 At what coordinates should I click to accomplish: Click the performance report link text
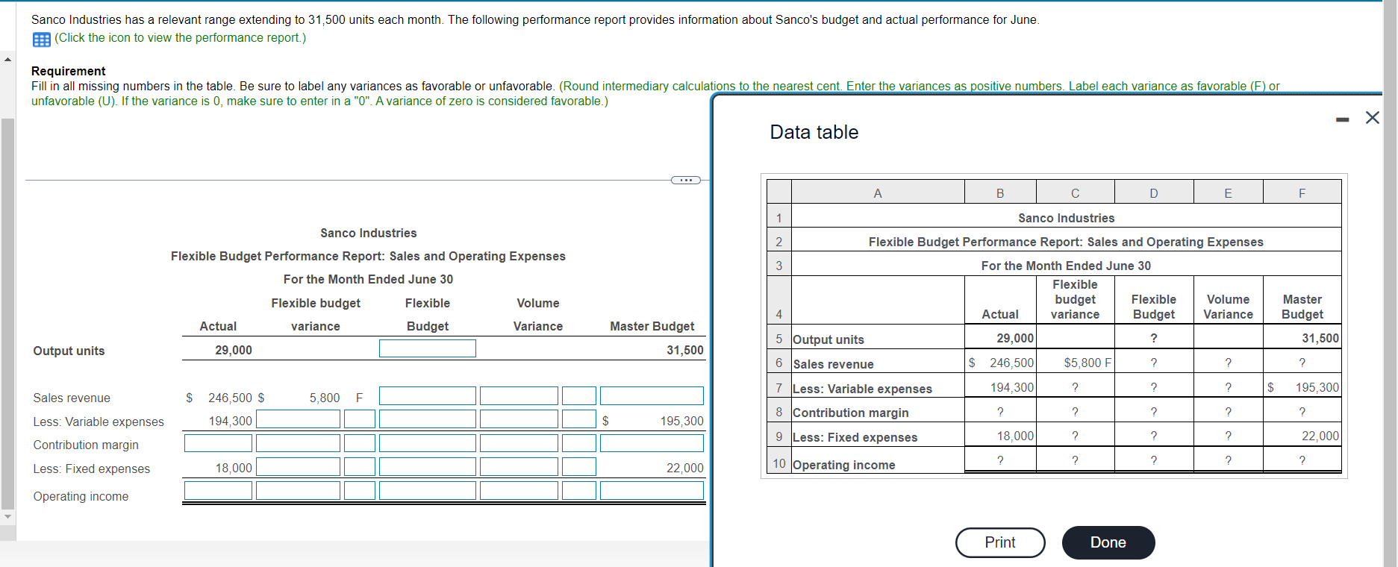pos(180,38)
